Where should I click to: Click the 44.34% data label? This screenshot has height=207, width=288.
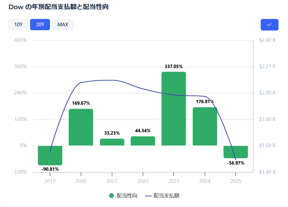[x=143, y=131]
